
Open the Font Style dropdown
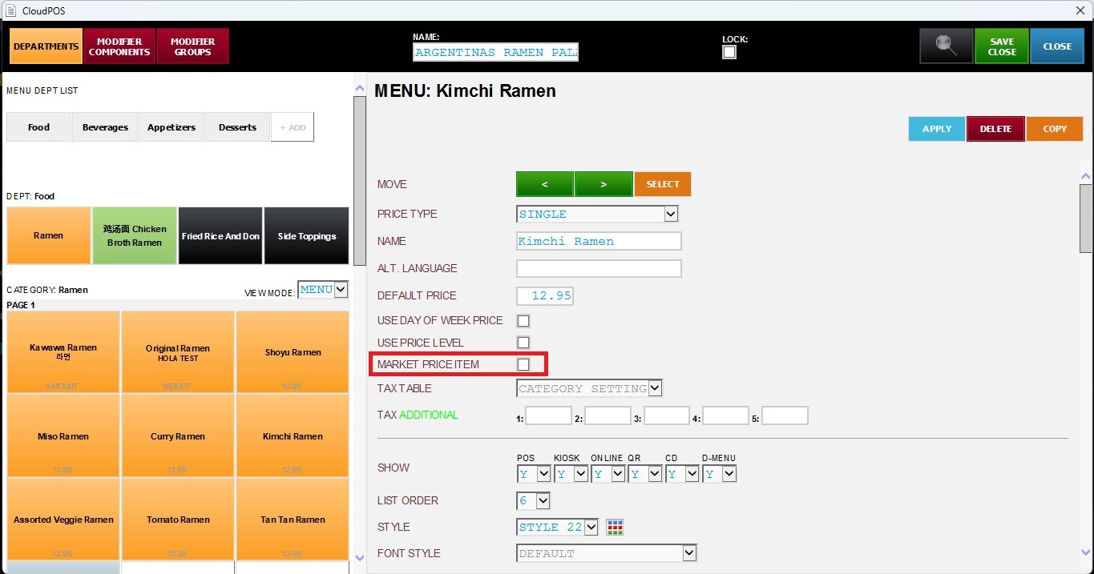[607, 553]
